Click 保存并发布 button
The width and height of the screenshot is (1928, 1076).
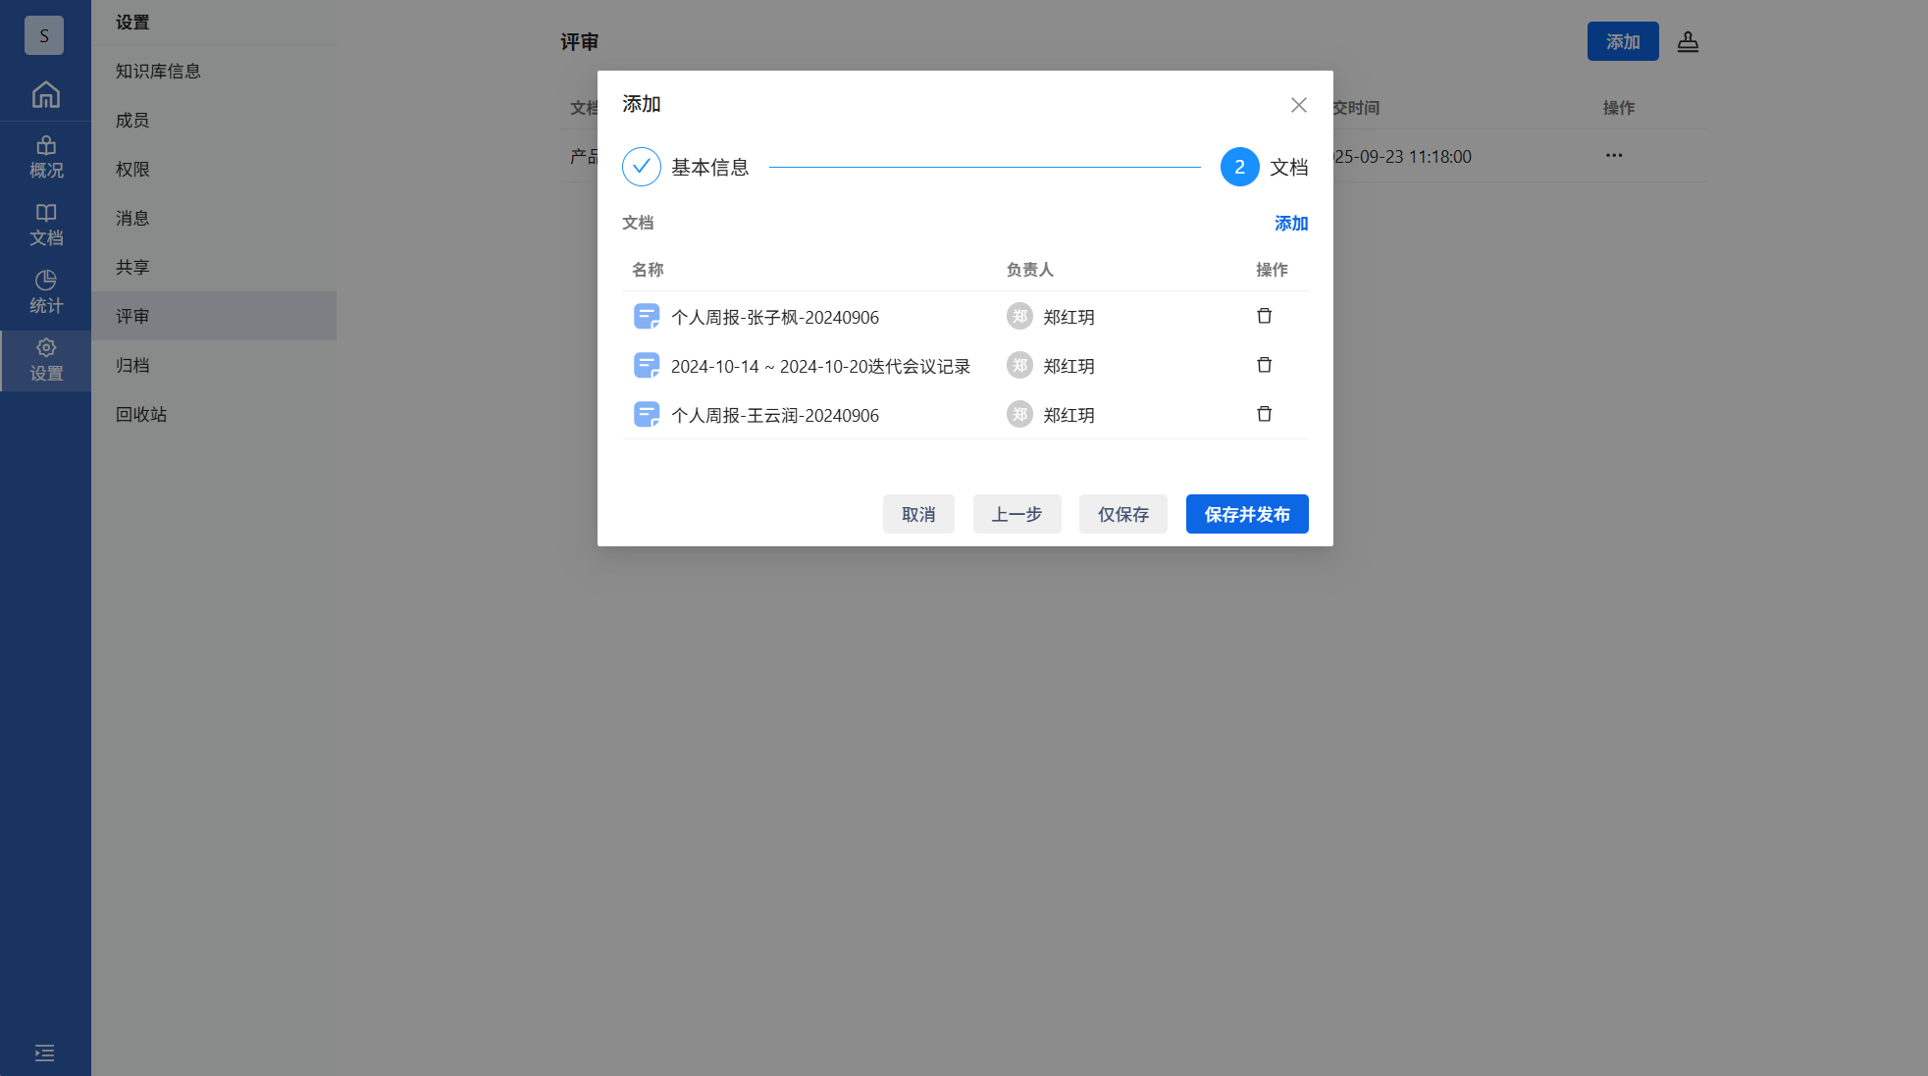point(1246,514)
